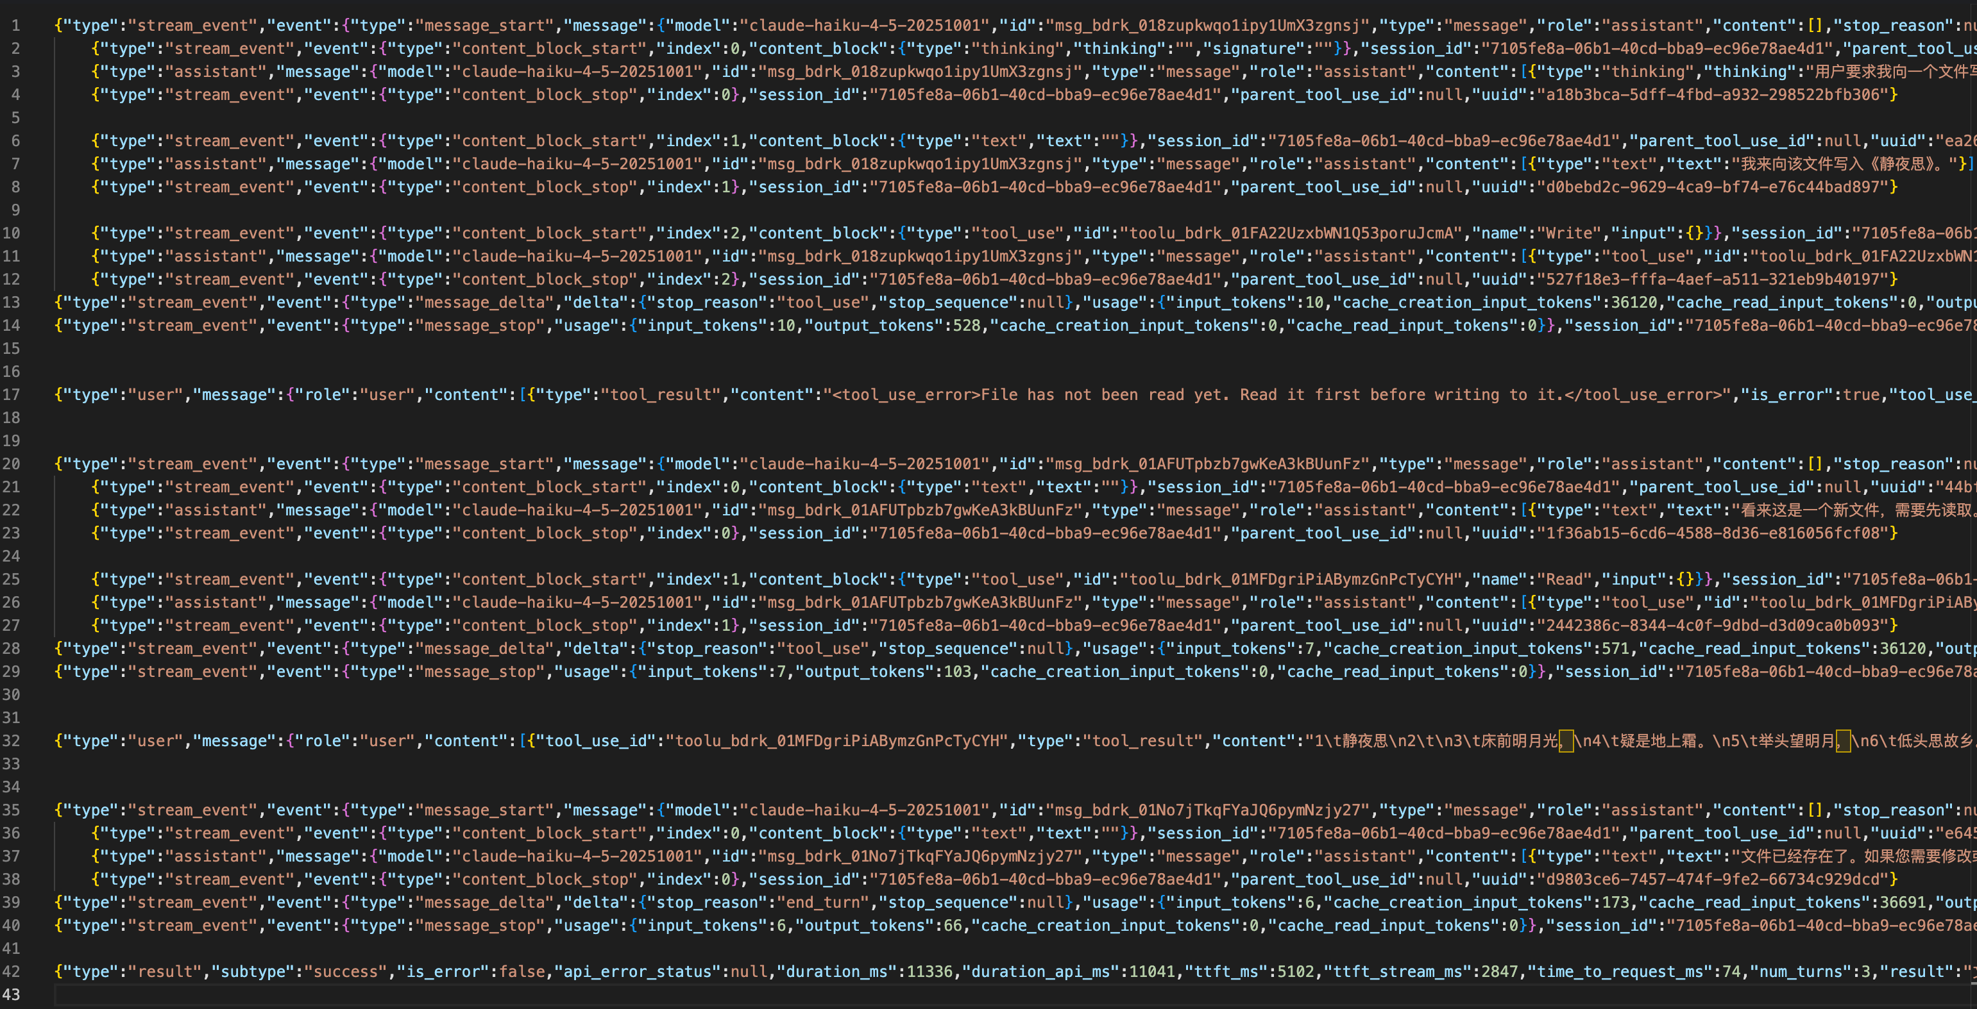Click the ttft_ms value 5102
1977x1009 pixels.
tap(1296, 971)
